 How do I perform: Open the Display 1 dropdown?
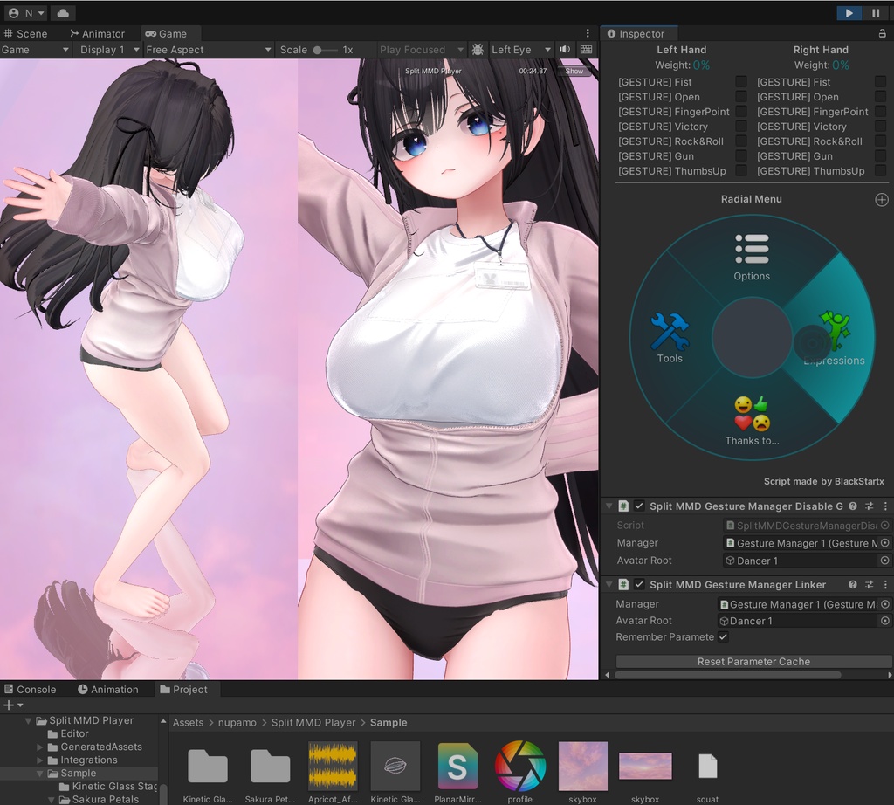(x=109, y=50)
